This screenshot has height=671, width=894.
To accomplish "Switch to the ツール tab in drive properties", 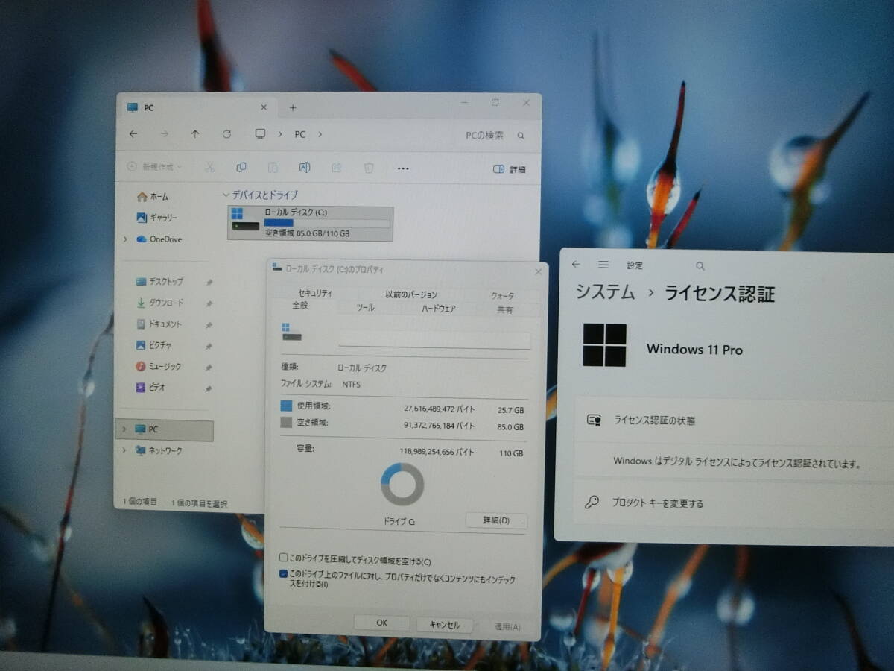I will pyautogui.click(x=364, y=306).
